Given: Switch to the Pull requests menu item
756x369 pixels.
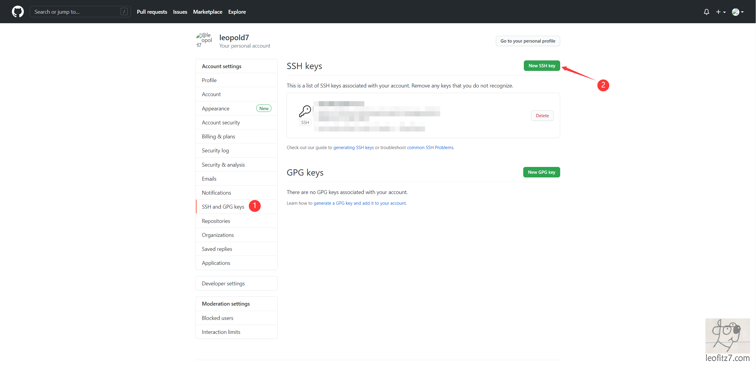Looking at the screenshot, I should [152, 12].
